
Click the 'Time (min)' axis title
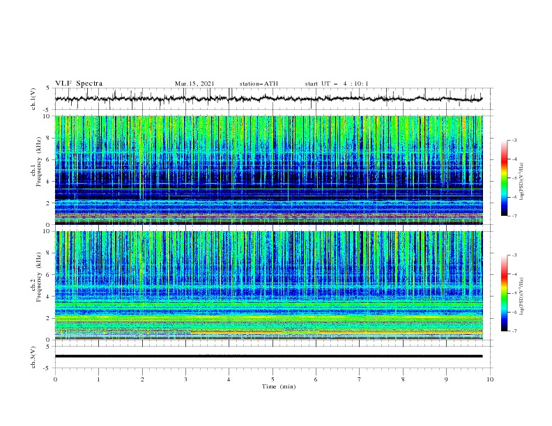279,386
